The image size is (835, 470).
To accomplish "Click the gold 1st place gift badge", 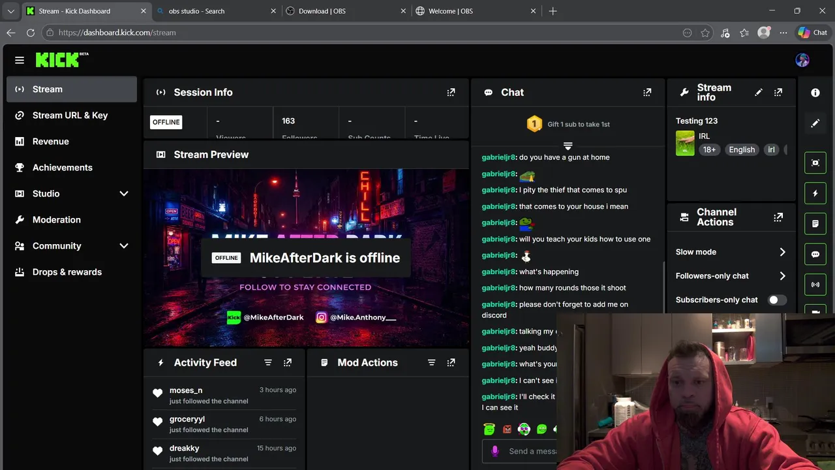I will coord(534,124).
